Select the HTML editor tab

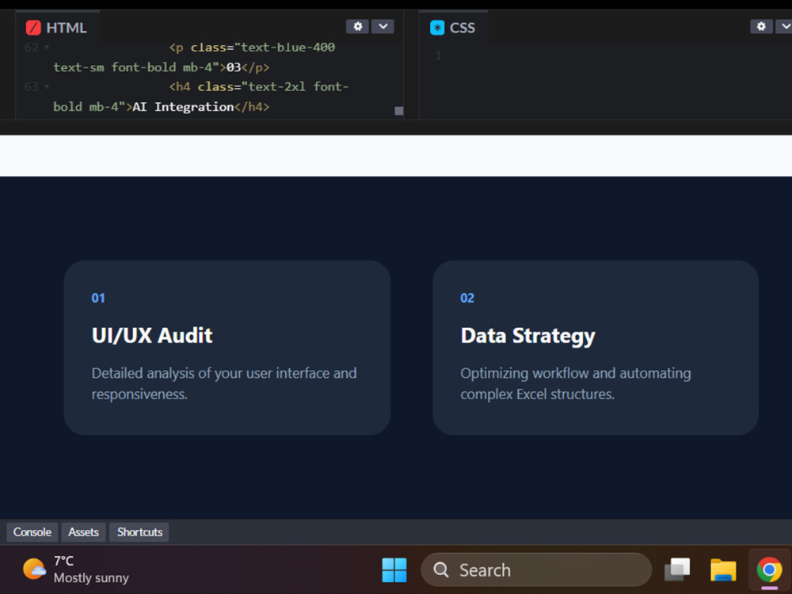point(57,27)
